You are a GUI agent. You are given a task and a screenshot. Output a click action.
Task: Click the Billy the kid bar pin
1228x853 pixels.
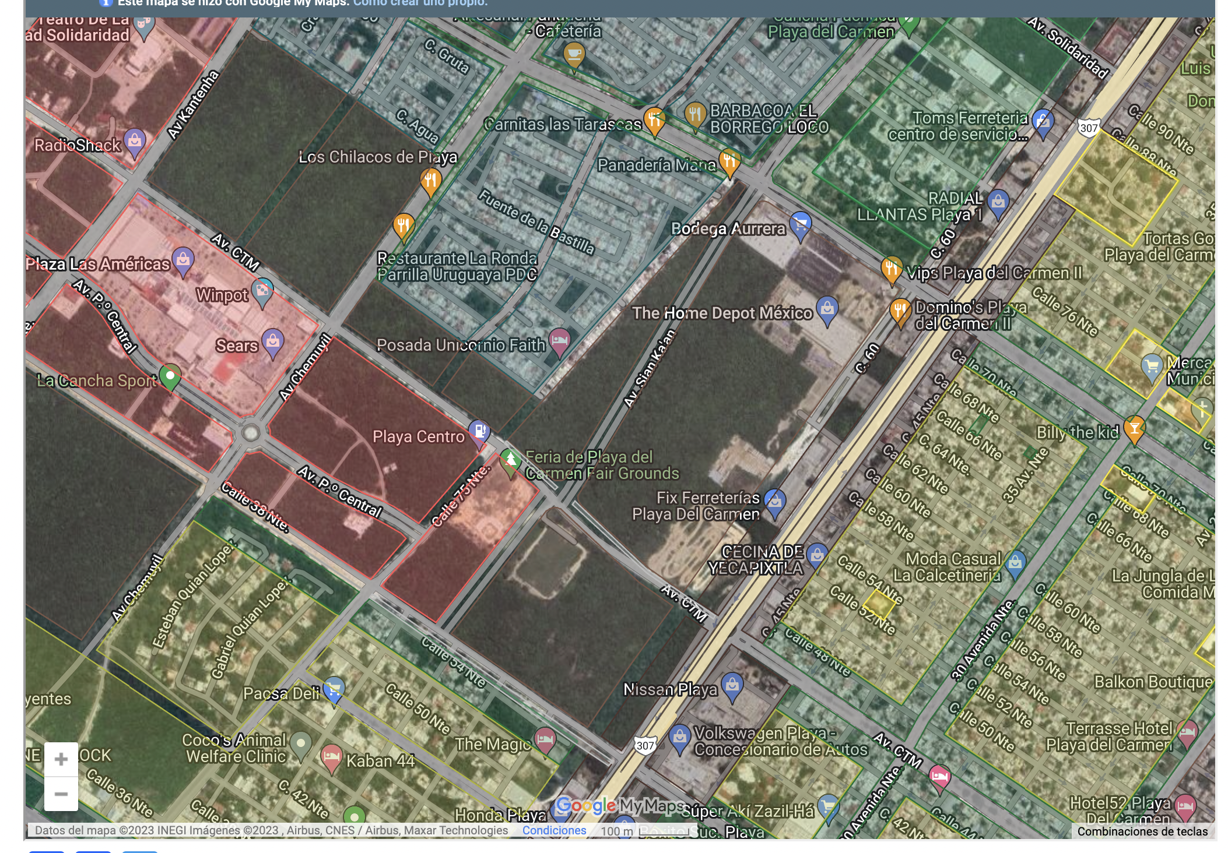[x=1134, y=429]
